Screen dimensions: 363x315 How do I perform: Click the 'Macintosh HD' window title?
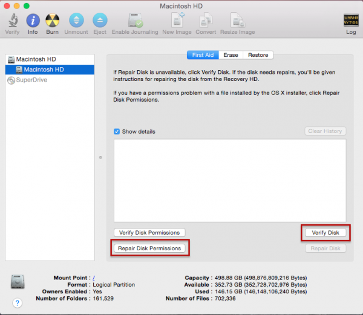point(181,6)
